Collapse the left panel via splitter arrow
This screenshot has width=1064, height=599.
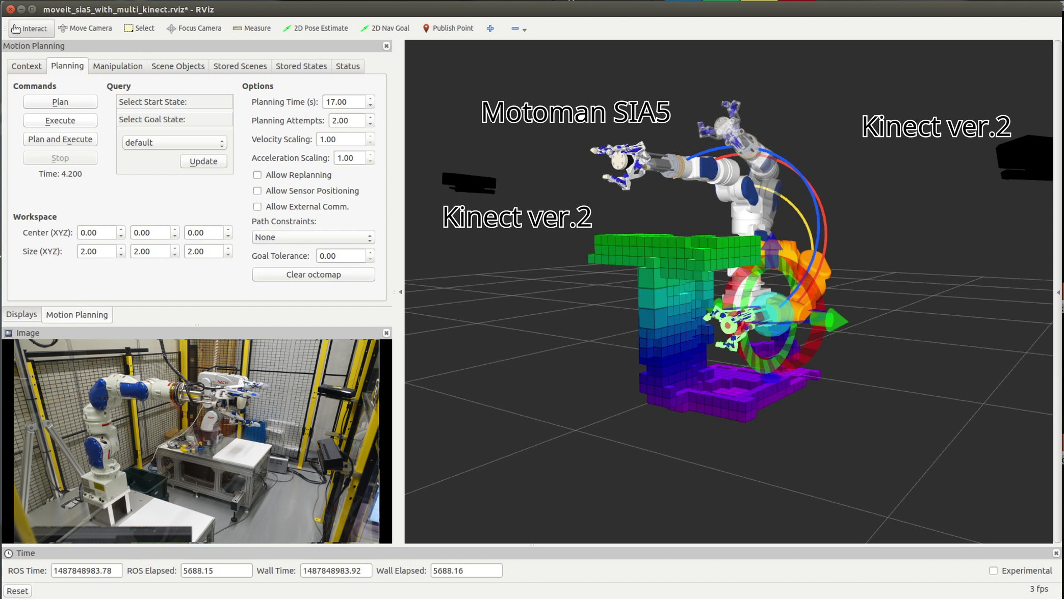[x=400, y=292]
